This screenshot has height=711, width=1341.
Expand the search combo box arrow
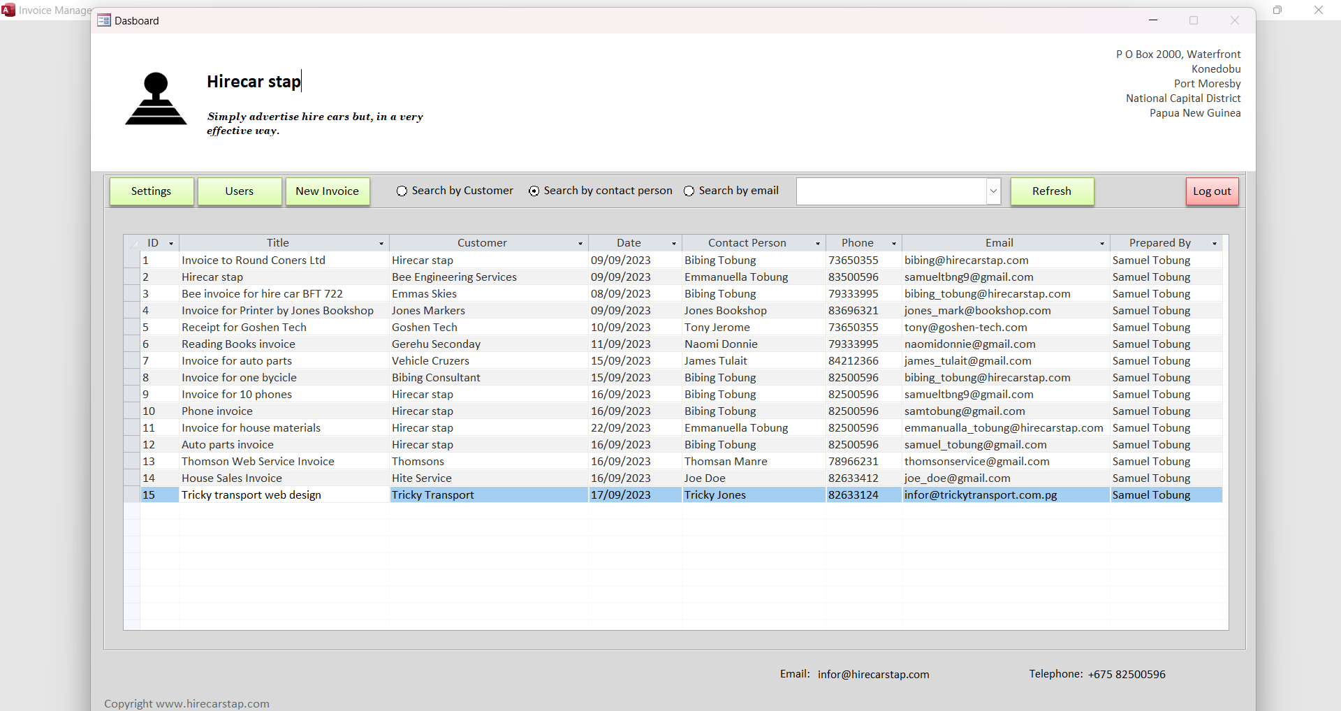click(x=993, y=191)
